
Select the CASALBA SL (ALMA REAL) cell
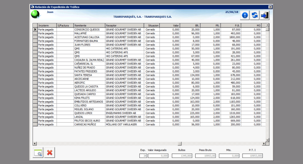[90, 60]
